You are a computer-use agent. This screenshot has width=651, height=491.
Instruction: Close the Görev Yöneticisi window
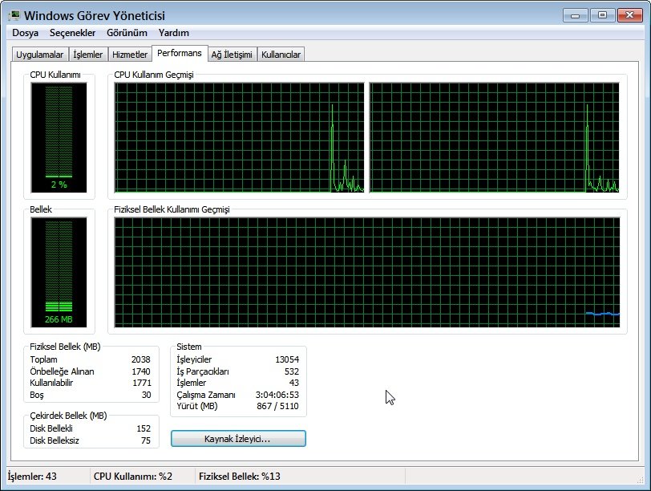coord(630,15)
